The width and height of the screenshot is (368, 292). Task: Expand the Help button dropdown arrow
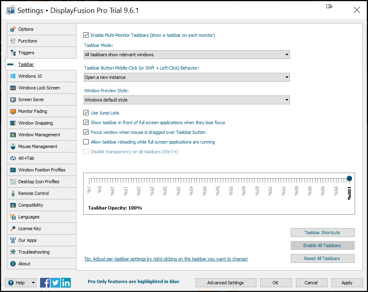pyautogui.click(x=33, y=283)
